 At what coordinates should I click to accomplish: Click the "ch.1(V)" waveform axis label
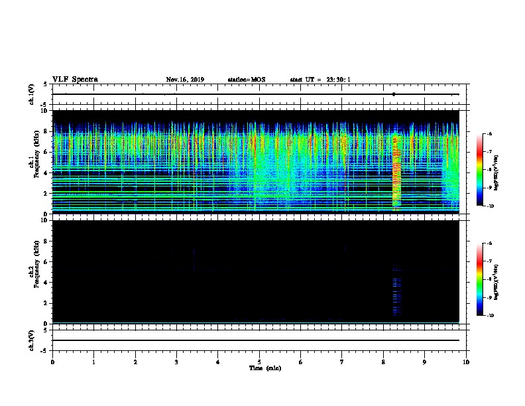(32, 94)
